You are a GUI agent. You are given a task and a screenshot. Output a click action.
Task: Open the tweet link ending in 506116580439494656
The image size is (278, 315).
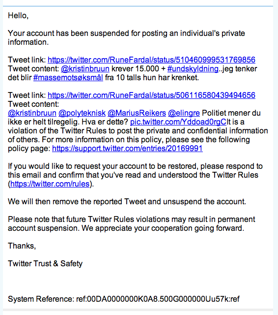pyautogui.click(x=151, y=95)
